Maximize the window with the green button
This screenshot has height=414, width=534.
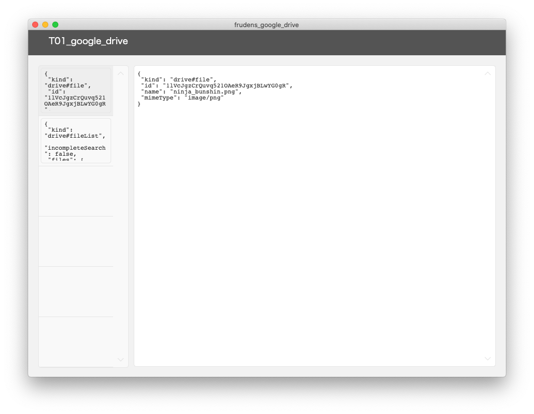pos(55,25)
